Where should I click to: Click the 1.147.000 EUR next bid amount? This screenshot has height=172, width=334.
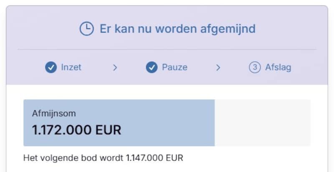[154, 158]
